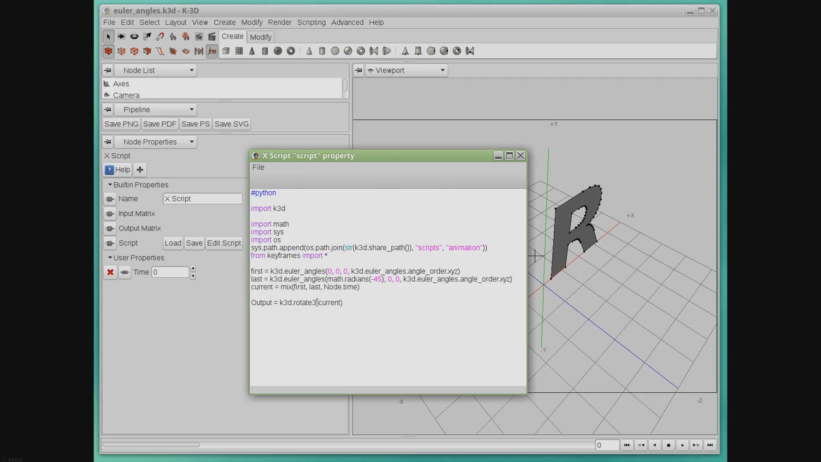The height and width of the screenshot is (462, 821).
Task: Open the Layout menu
Action: (x=176, y=22)
